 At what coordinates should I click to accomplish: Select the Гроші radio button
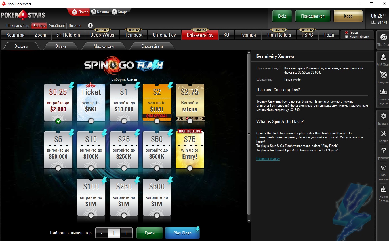pos(346,33)
